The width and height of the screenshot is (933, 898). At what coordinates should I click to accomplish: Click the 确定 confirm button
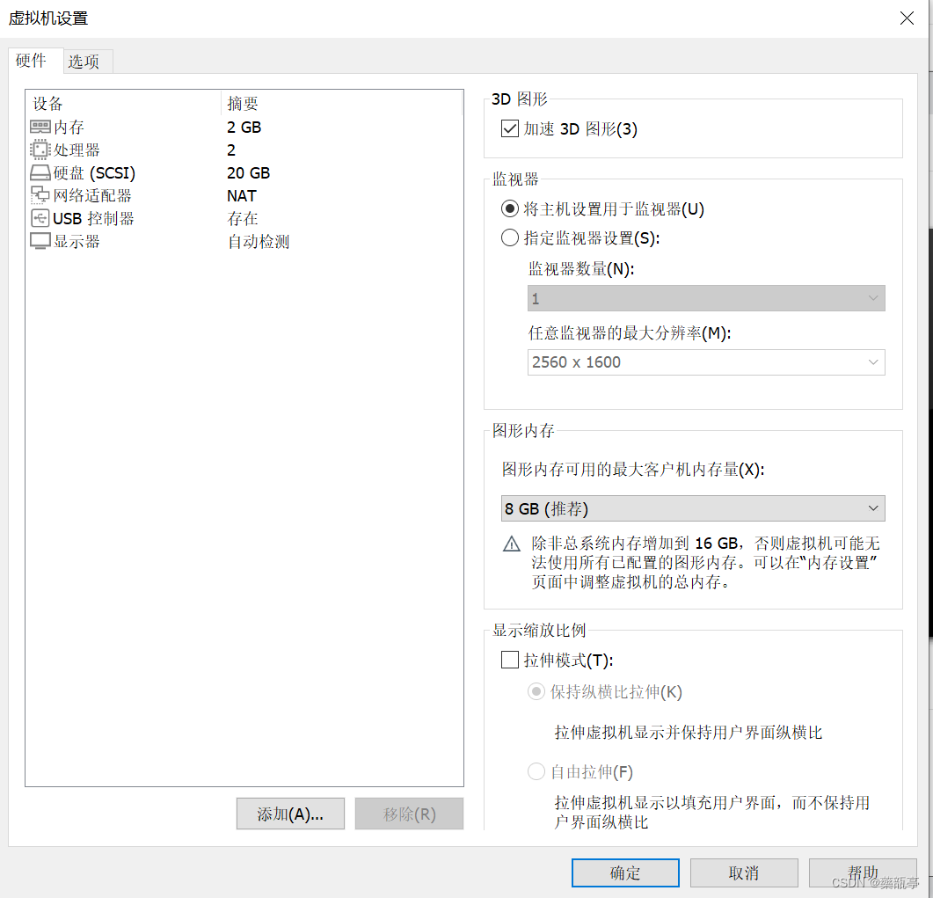tap(624, 872)
